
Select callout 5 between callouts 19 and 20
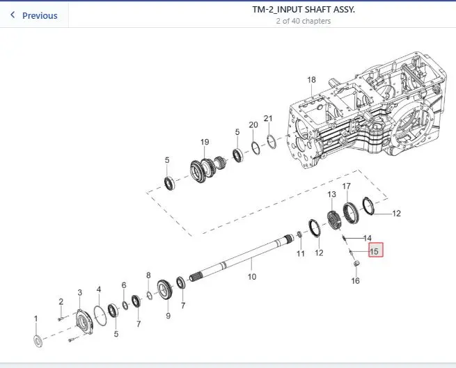[237, 132]
